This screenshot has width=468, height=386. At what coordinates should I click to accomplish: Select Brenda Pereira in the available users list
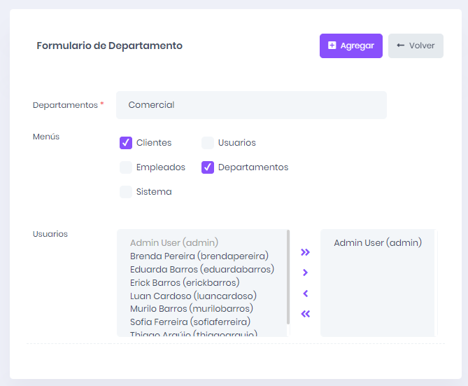pyautogui.click(x=199, y=256)
